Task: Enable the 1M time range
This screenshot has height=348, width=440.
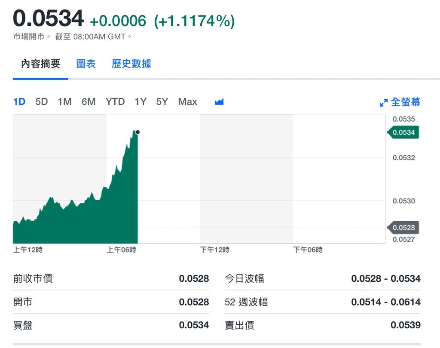Action: coord(64,101)
